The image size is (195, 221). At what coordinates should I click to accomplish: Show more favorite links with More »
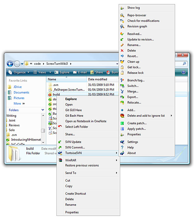[x=19, y=104]
